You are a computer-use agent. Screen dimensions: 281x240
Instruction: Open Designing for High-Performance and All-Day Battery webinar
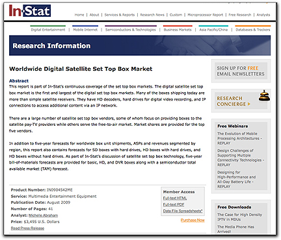click(x=236, y=179)
